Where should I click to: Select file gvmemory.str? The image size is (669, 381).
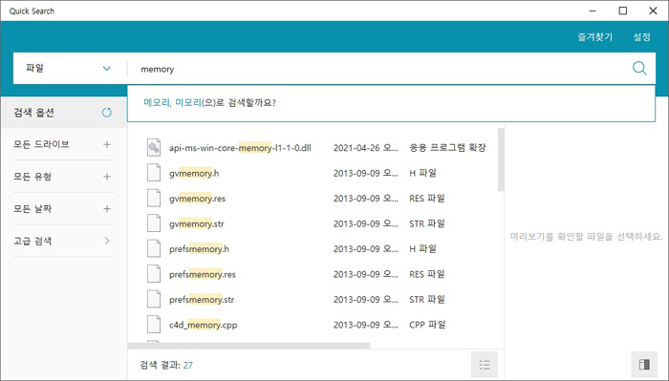click(x=196, y=223)
